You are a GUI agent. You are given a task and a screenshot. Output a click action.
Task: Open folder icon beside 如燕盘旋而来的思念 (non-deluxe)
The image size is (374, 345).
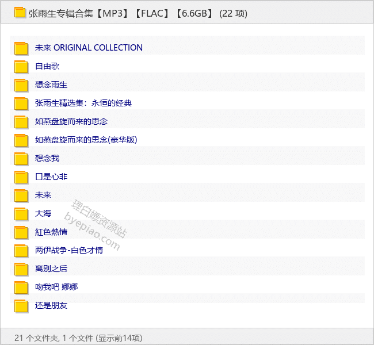click(21, 122)
